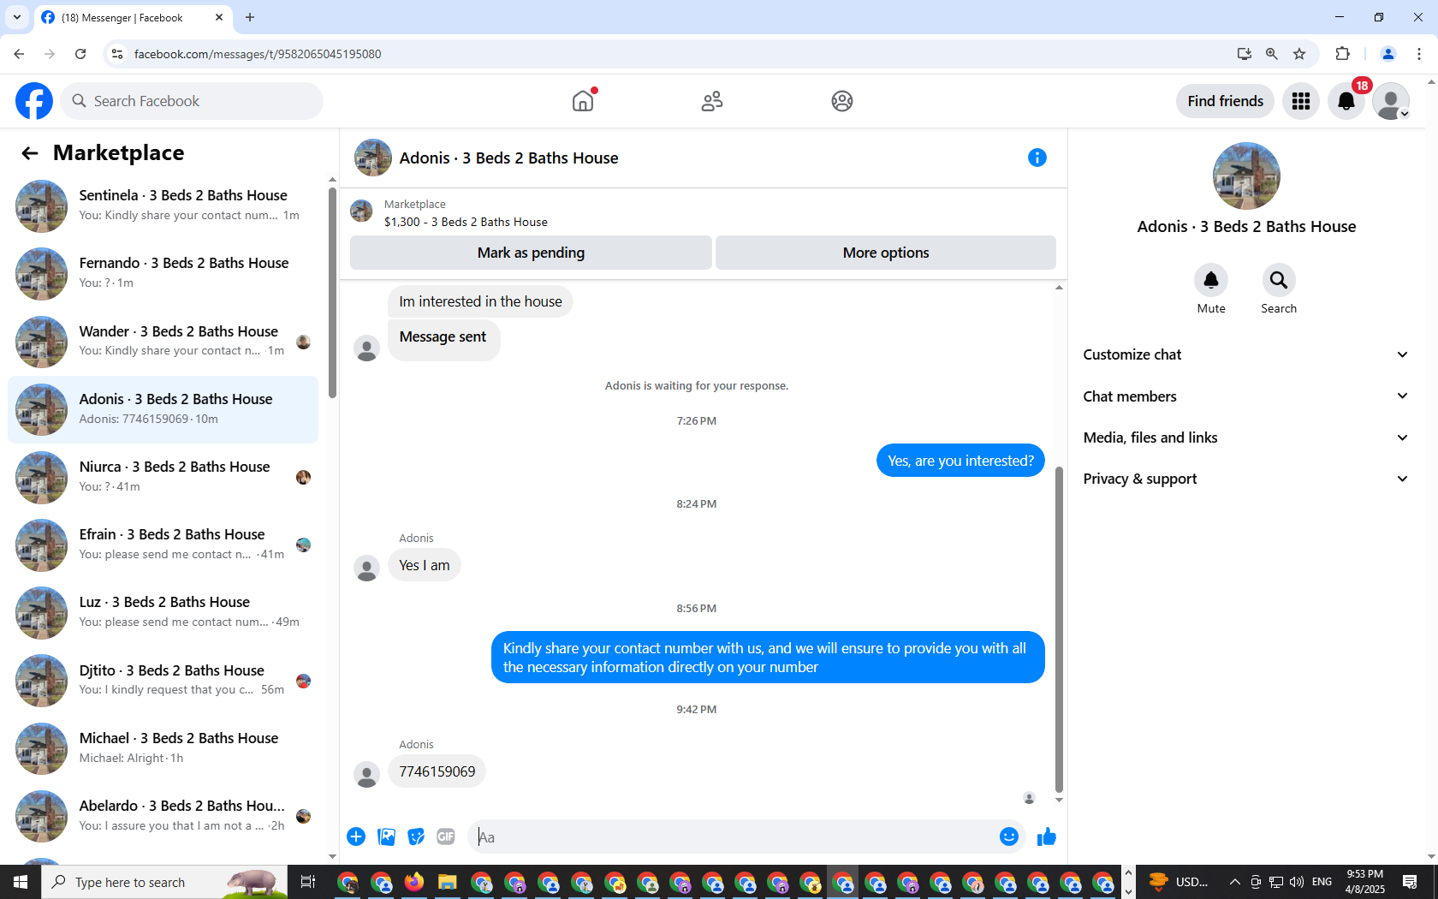The image size is (1438, 899).
Task: Expand the Chat members section
Action: coord(1245,396)
